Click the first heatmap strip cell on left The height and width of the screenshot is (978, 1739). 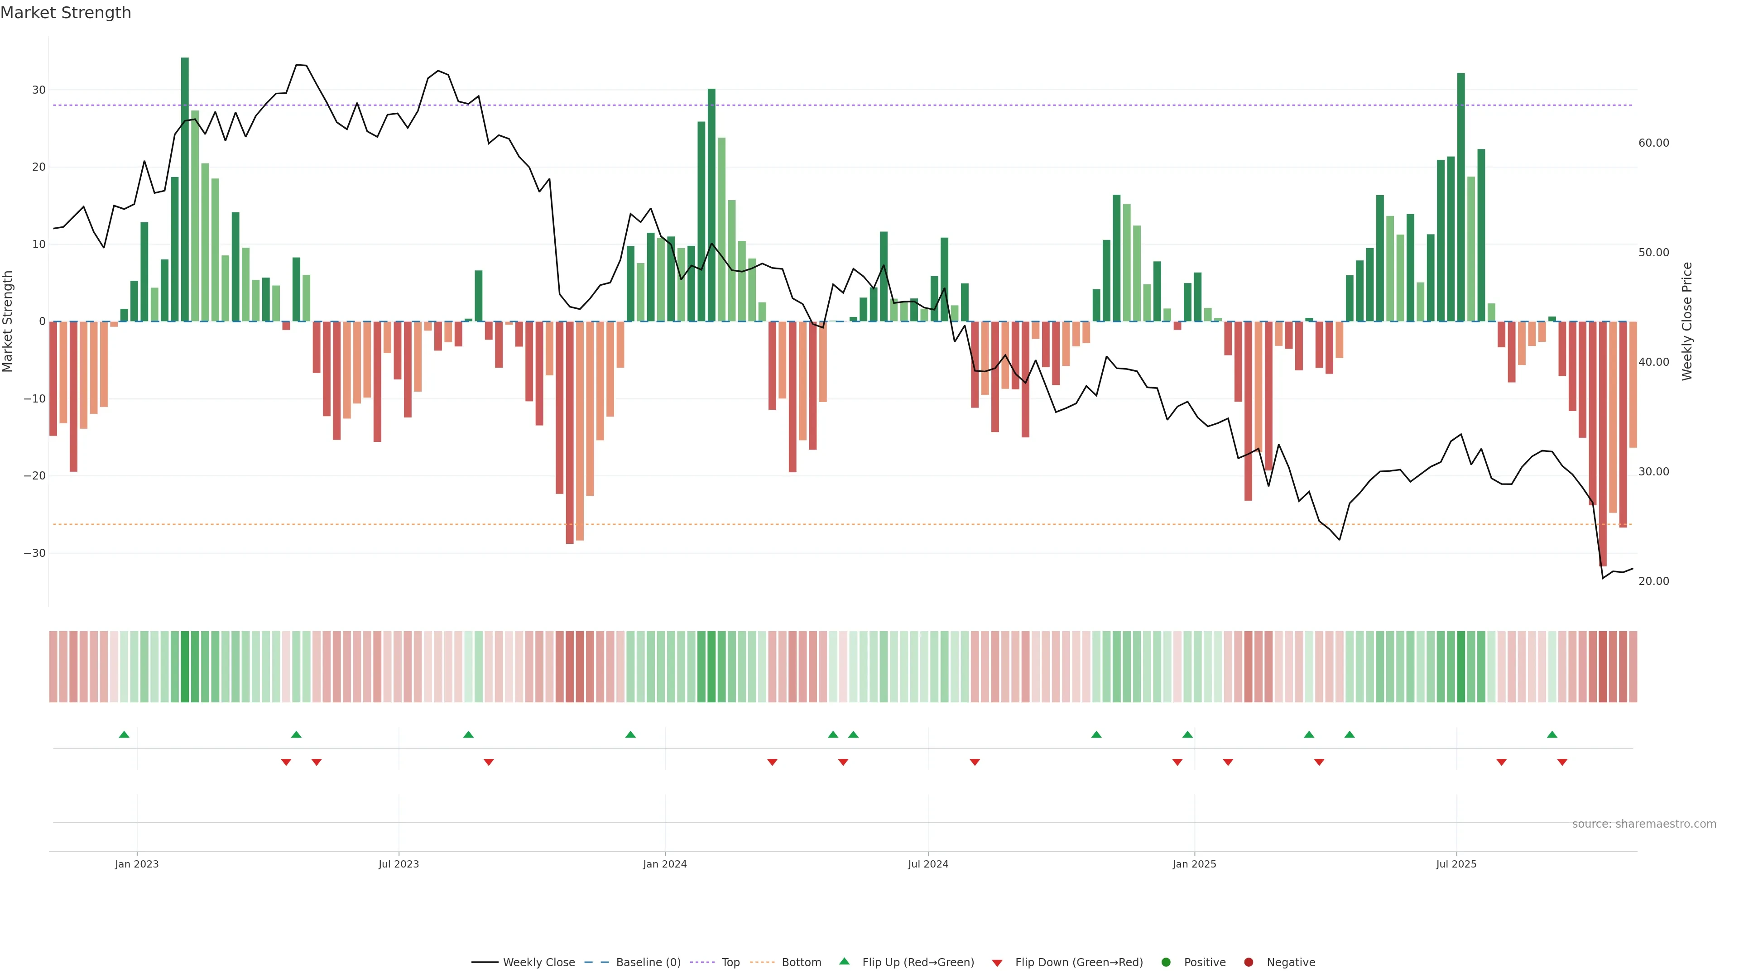[53, 666]
